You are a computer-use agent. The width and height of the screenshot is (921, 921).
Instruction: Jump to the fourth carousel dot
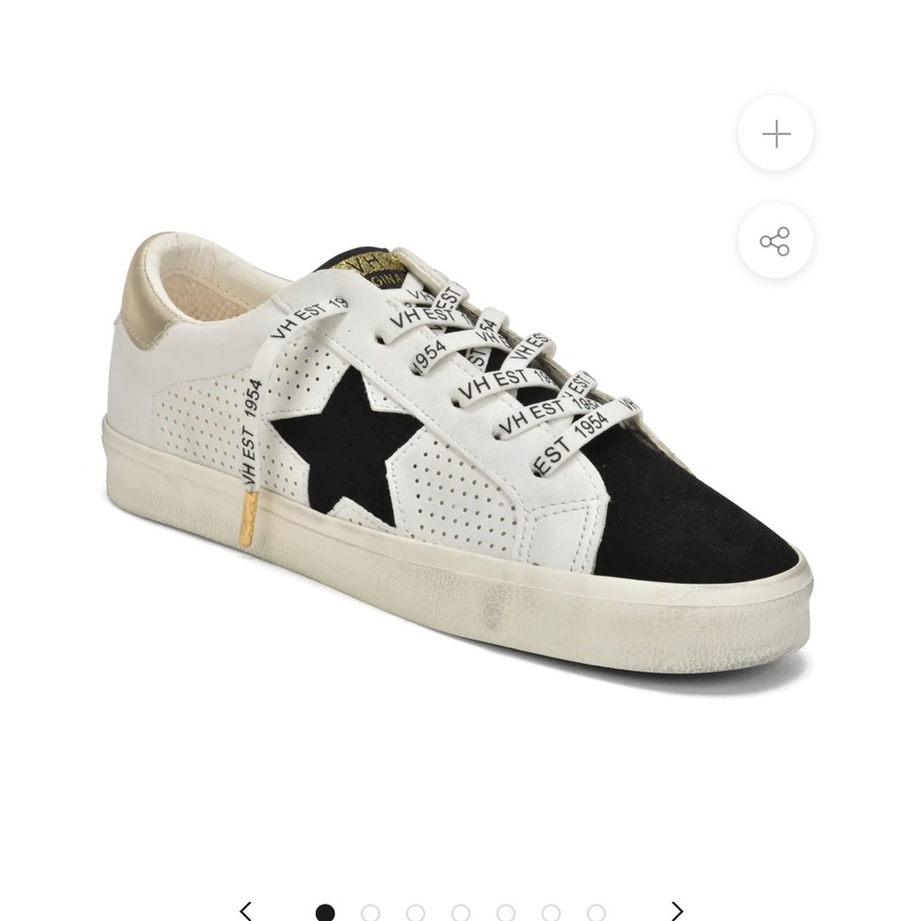tap(460, 913)
